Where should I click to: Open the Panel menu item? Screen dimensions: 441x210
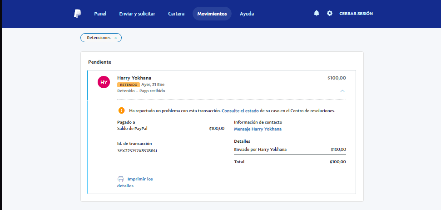click(100, 14)
